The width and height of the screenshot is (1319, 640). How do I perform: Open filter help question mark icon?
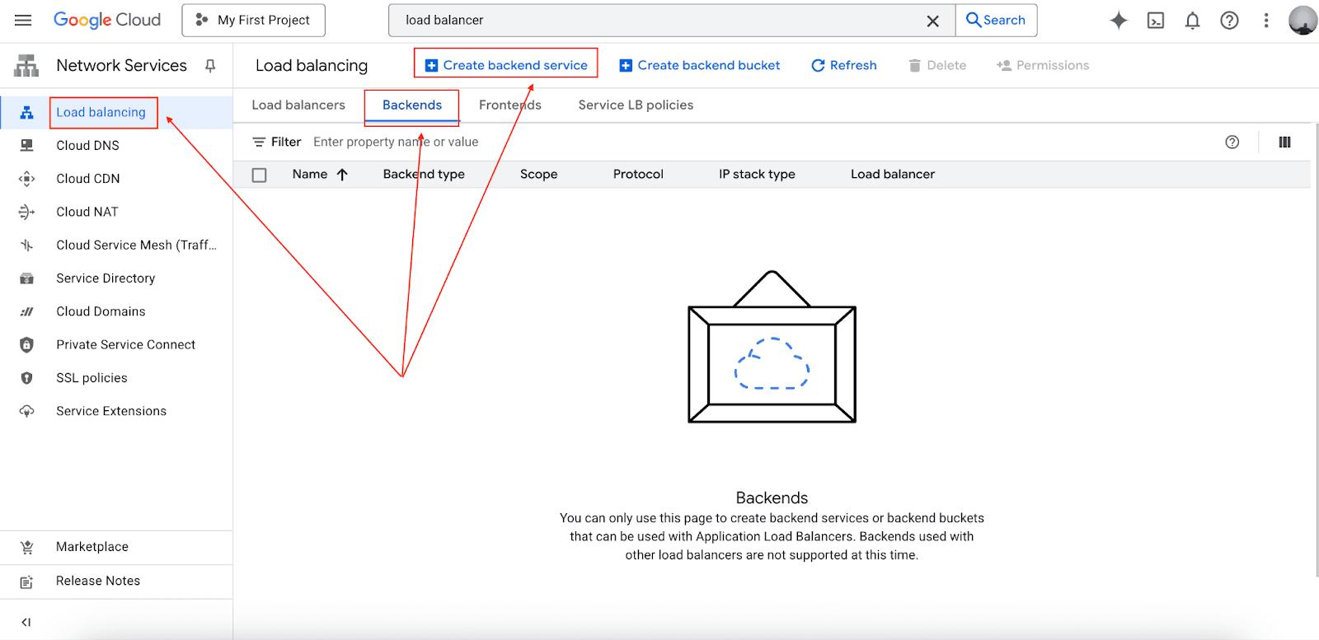click(x=1232, y=142)
